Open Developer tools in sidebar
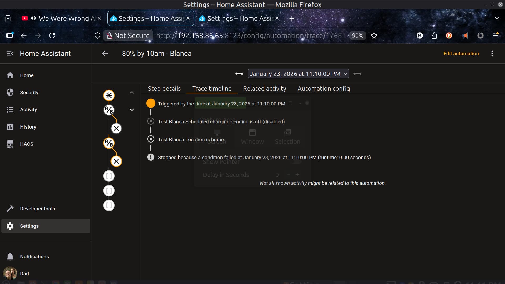 (37, 209)
